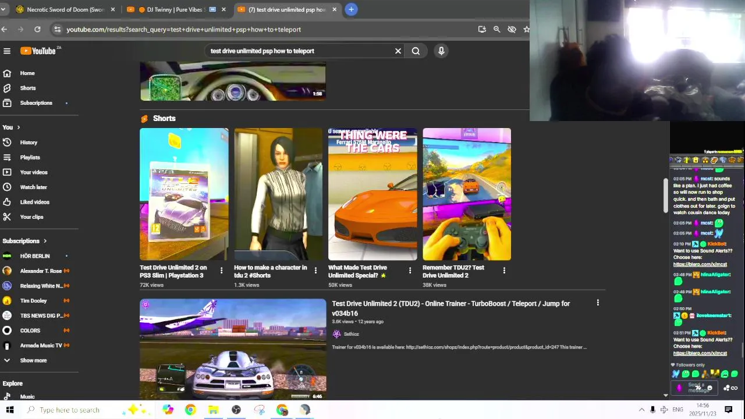Open Chrome from the taskbar
The width and height of the screenshot is (745, 419).
(x=190, y=410)
